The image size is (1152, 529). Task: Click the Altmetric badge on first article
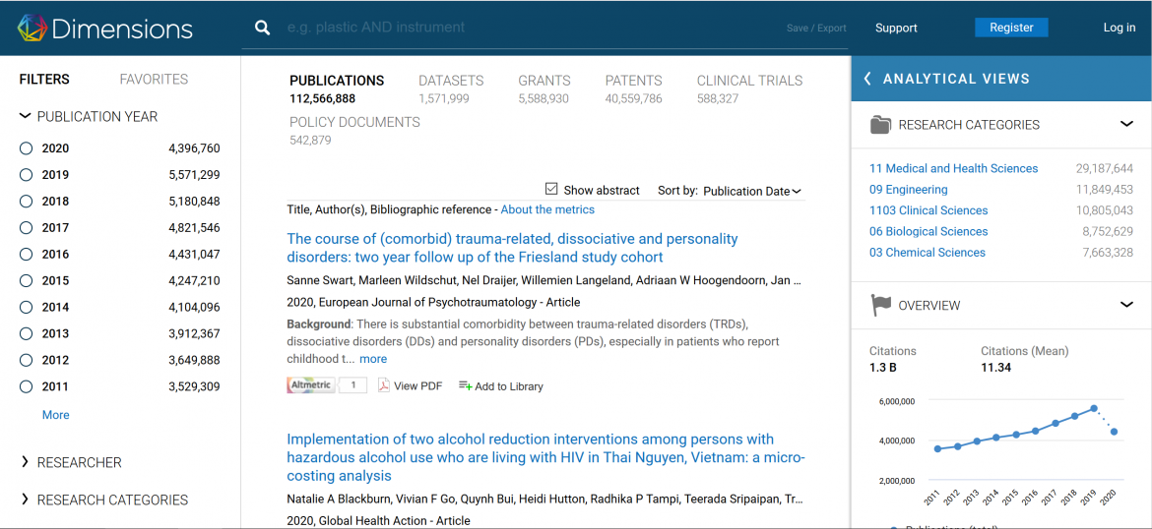(310, 385)
